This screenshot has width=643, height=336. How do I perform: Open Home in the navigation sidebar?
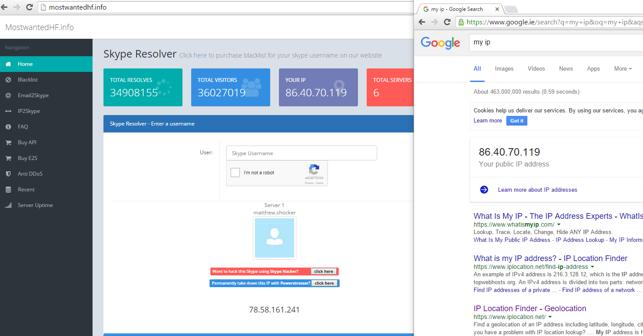46,64
